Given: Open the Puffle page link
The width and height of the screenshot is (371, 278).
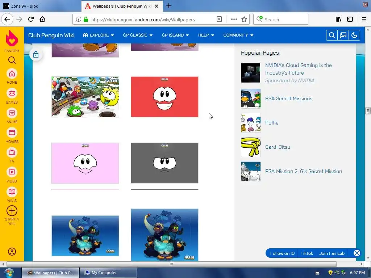Looking at the screenshot, I should pyautogui.click(x=272, y=123).
